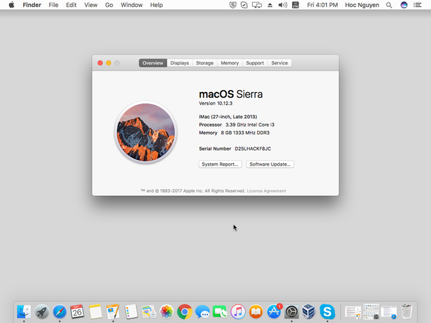Open the Hoc Nguyen user menu
Viewport: 431px width, 323px height.
(362, 5)
